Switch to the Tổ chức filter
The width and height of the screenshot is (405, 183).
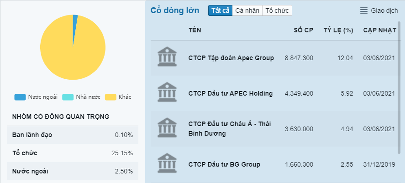point(277,10)
